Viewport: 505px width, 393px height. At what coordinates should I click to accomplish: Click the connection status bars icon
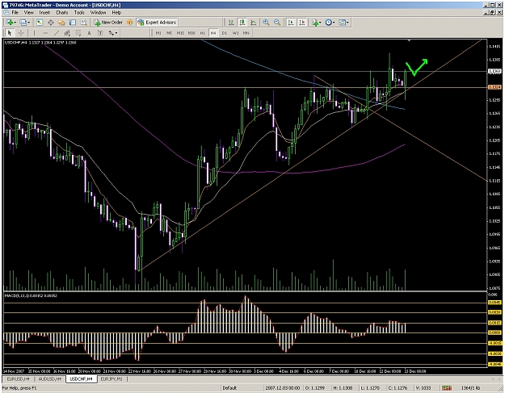(446, 388)
